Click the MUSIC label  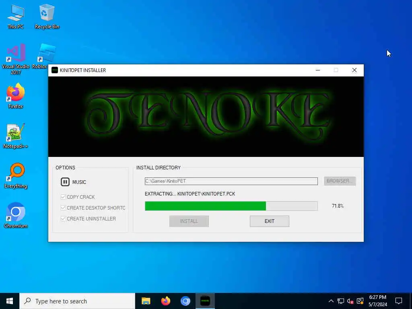coord(79,182)
